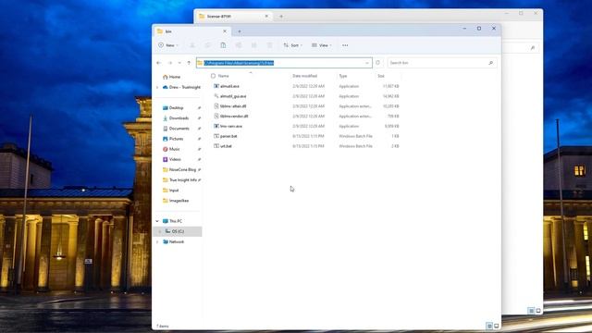Click the Rename icon in the toolbar
Image resolution: width=592 pixels, height=333 pixels.
(239, 45)
